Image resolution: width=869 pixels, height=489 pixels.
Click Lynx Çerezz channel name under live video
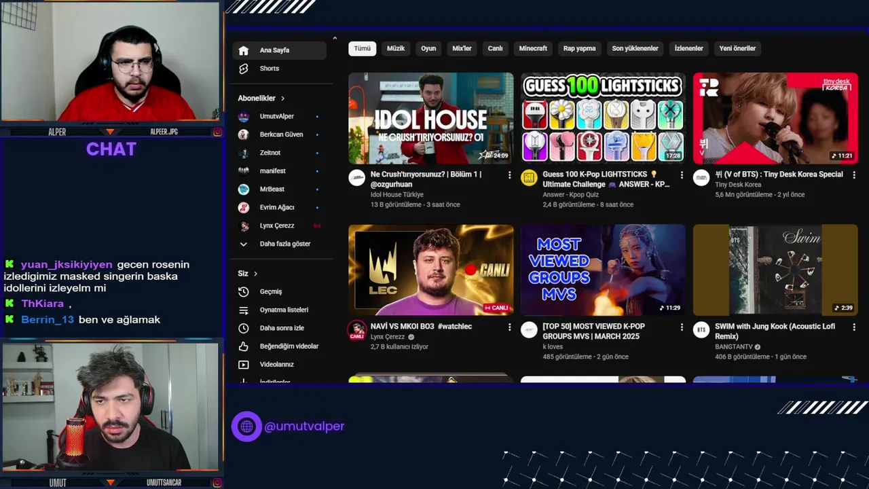tap(388, 337)
